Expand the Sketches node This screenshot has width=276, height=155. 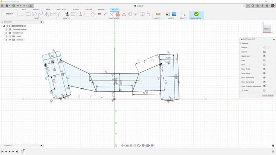click(6, 40)
